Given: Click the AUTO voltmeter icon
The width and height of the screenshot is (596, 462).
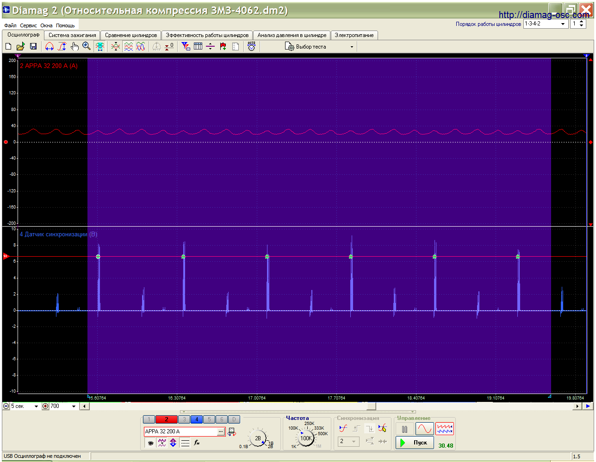Looking at the screenshot, I should click(252, 46).
